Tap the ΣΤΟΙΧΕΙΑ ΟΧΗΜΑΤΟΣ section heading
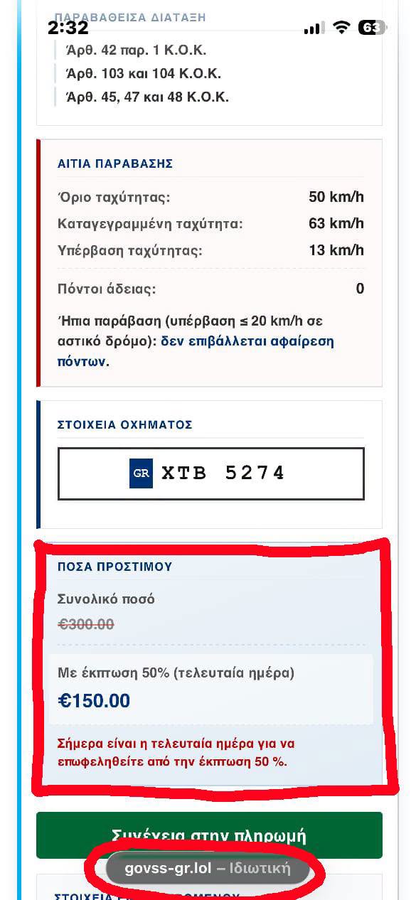The height and width of the screenshot is (900, 416). pyautogui.click(x=125, y=424)
